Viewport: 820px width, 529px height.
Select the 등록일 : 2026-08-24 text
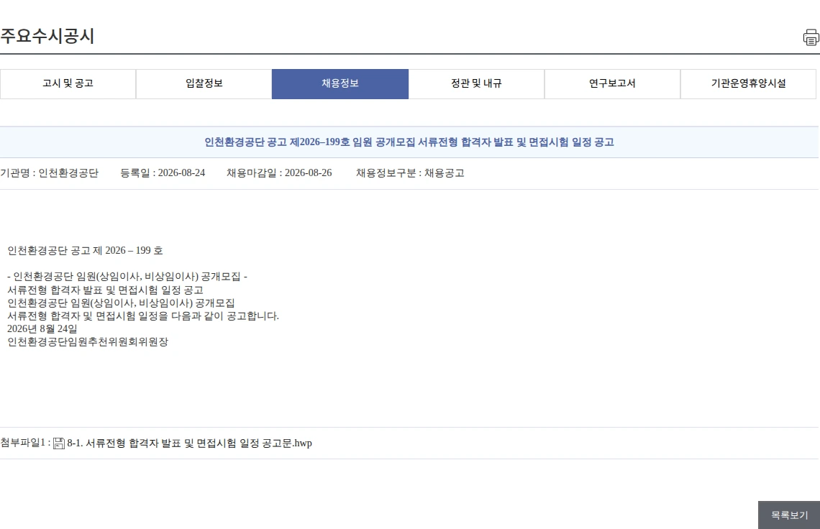163,173
